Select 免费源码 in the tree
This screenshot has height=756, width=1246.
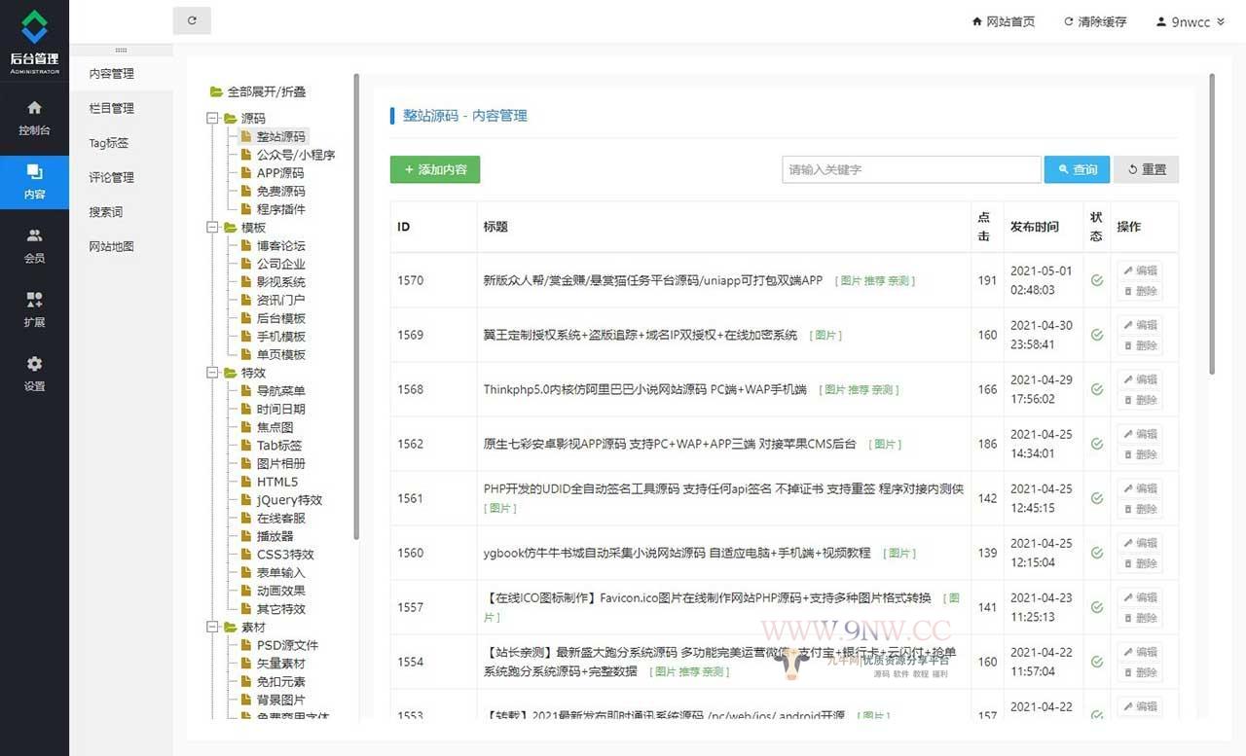280,192
